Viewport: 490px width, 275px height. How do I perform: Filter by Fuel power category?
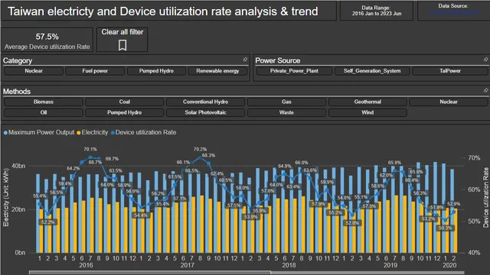pyautogui.click(x=95, y=71)
